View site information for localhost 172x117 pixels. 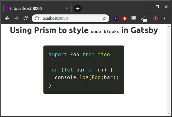[x=37, y=18]
